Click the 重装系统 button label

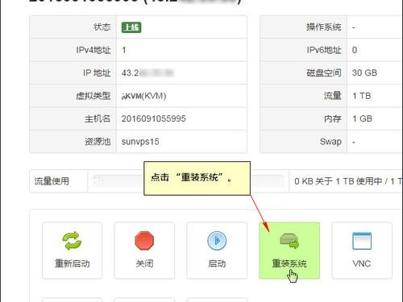(289, 263)
